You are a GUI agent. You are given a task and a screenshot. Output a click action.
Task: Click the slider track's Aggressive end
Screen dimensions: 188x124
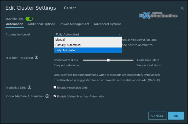132,60
